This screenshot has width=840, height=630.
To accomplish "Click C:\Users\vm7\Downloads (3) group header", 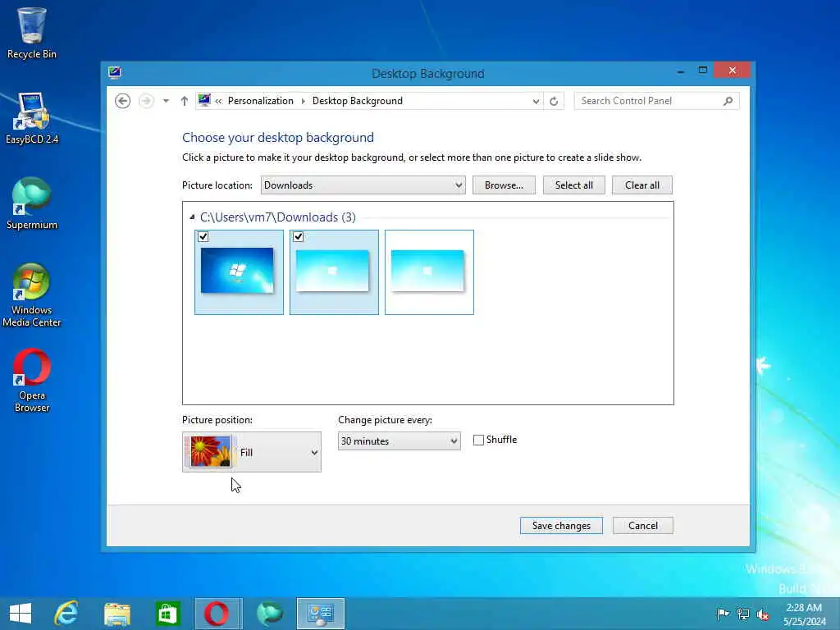I will coord(277,217).
